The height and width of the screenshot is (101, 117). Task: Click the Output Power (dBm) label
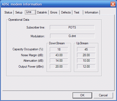pos(31,67)
